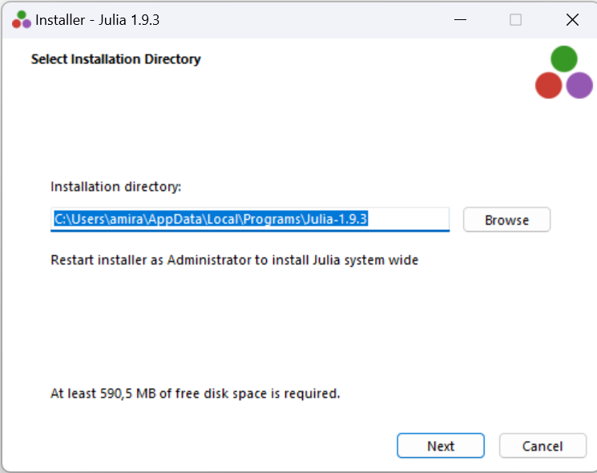The width and height of the screenshot is (597, 473).
Task: Click the "Installer - Julia 1.9.3" window title
Action: point(97,20)
